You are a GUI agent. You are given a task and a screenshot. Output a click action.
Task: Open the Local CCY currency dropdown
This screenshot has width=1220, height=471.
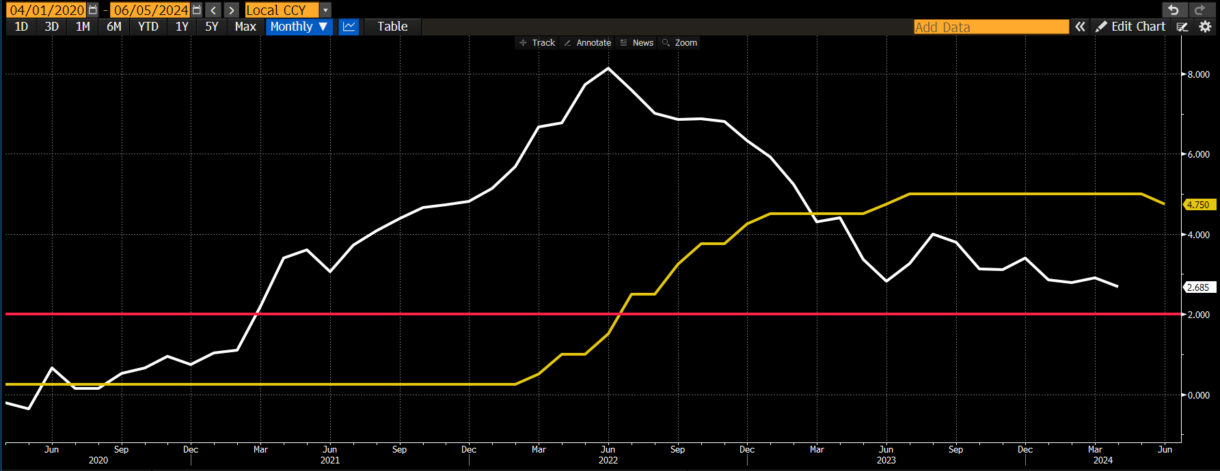(x=288, y=10)
